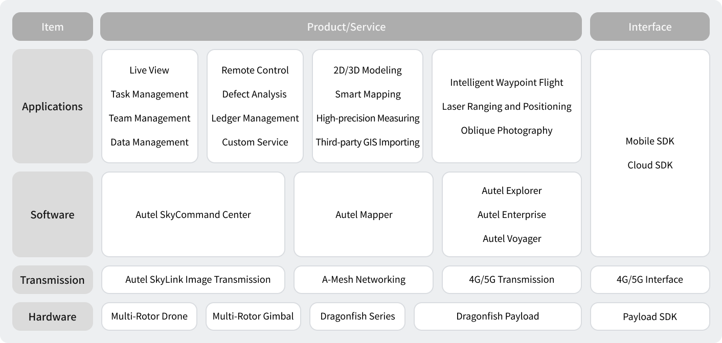Select Dragonfish Series box
Screen dimensions: 722x343
(357, 316)
